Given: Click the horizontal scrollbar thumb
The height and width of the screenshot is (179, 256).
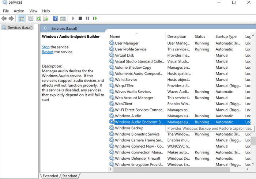Looking at the screenshot, I should (172, 169).
